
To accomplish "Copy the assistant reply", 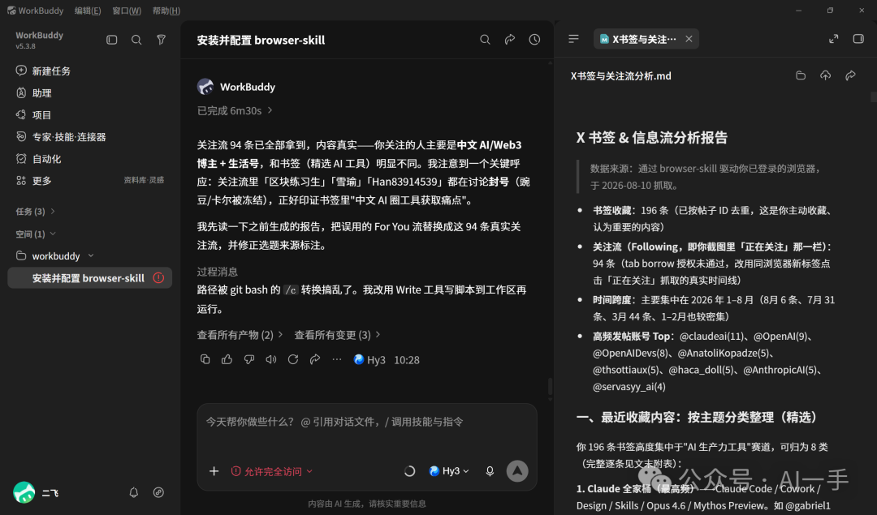I will pos(205,360).
